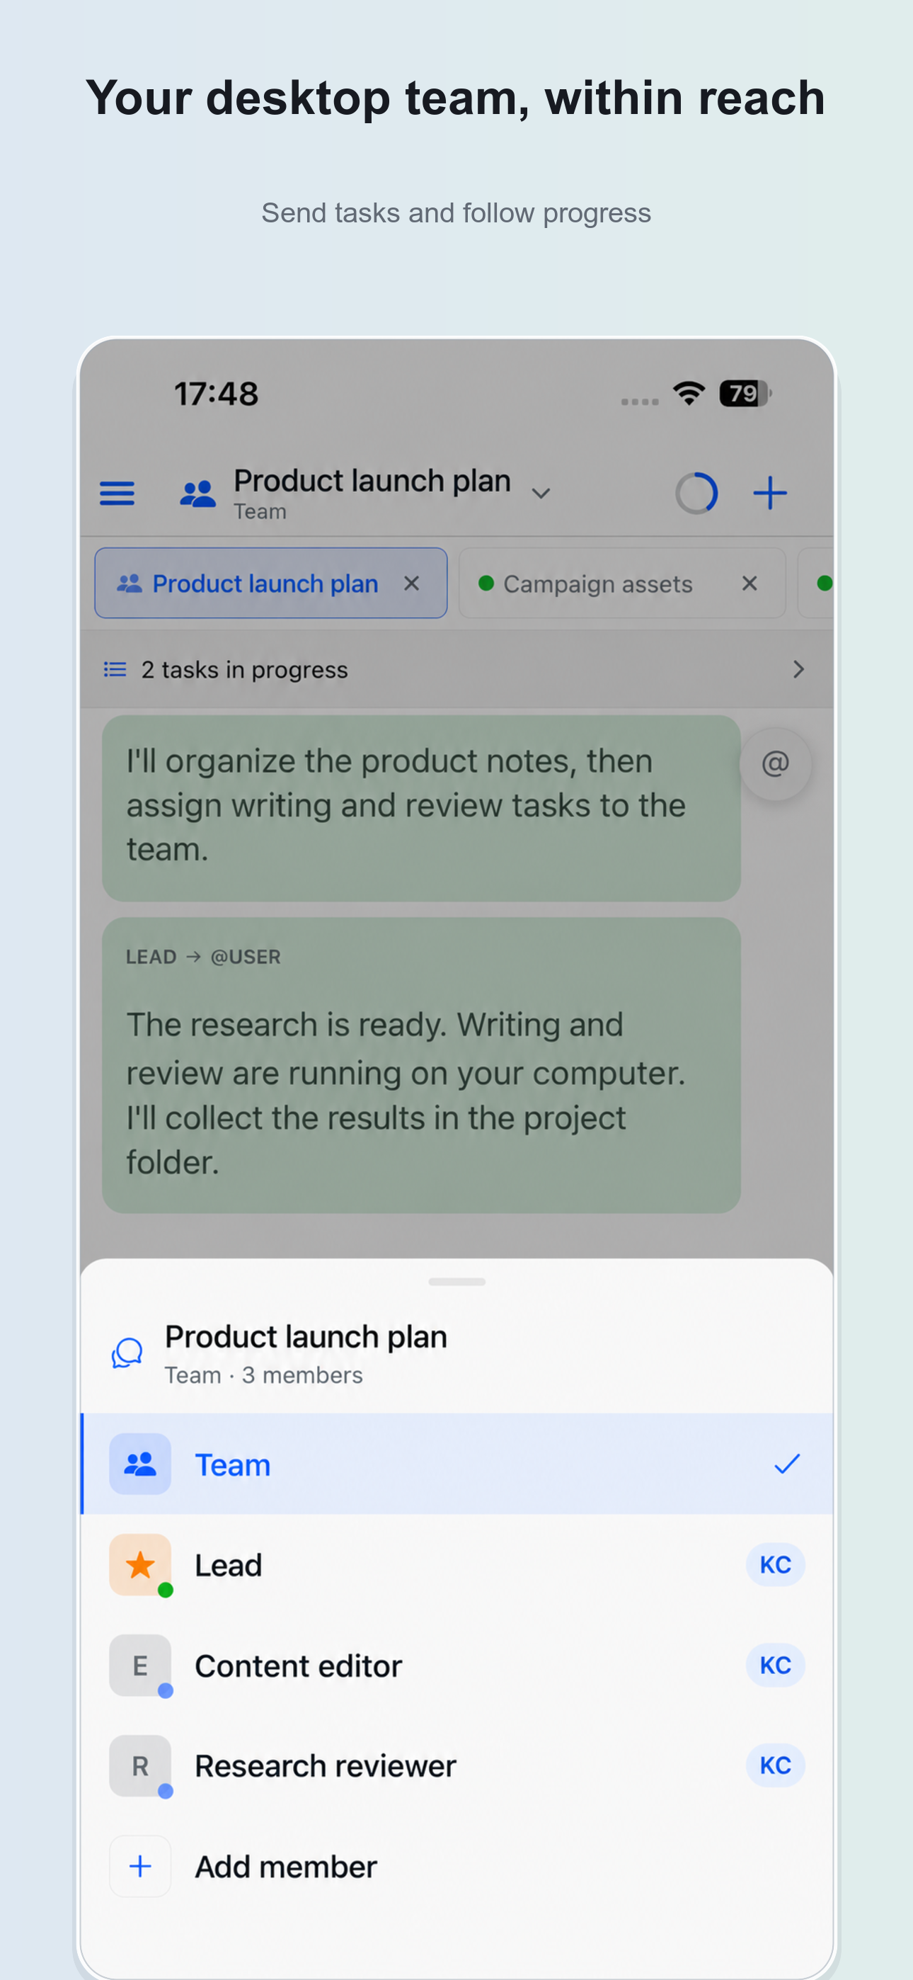The height and width of the screenshot is (1980, 913).
Task: Tap the chat bubble icon in sheet
Action: tap(127, 1353)
